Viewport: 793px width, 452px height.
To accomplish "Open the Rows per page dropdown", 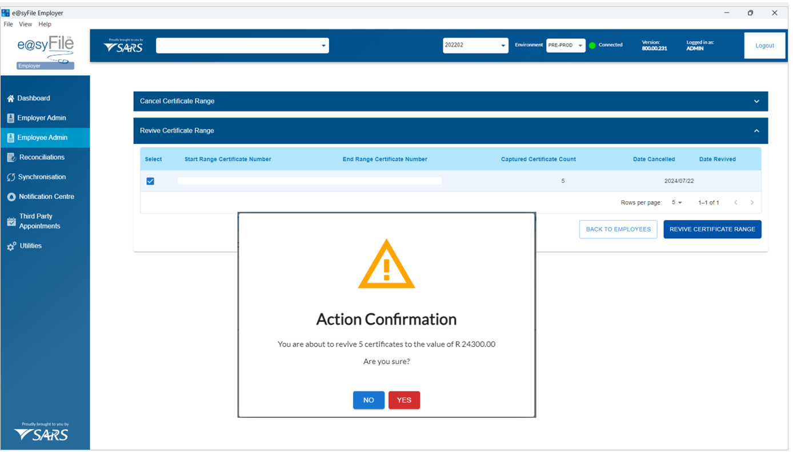I will tap(676, 203).
